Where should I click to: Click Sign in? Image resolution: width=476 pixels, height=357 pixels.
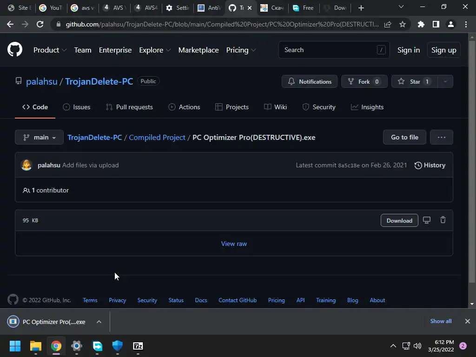(409, 50)
